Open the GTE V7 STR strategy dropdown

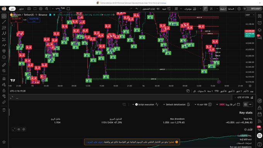coord(244,97)
